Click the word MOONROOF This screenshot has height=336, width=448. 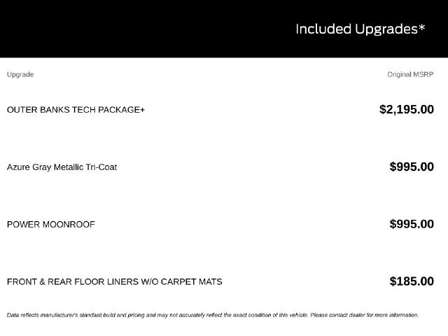[69, 225]
